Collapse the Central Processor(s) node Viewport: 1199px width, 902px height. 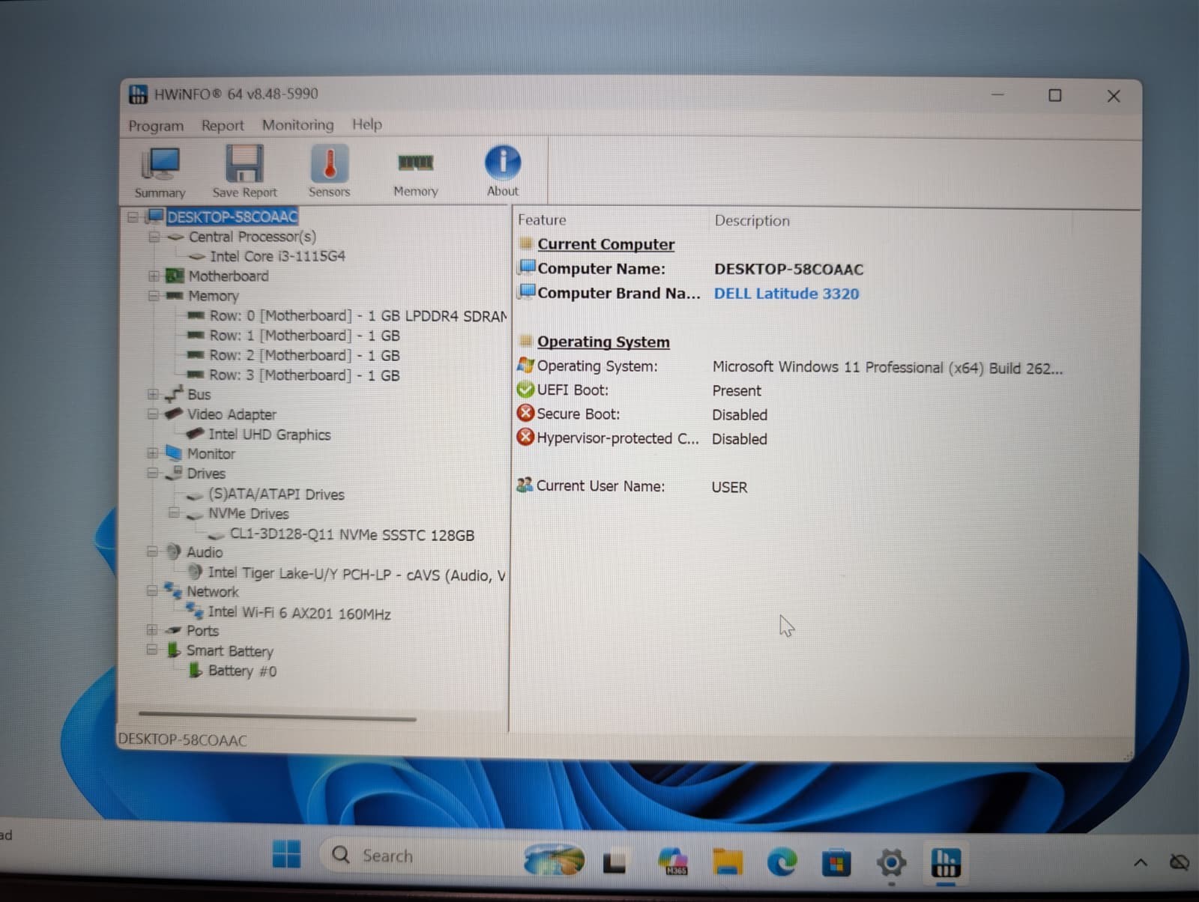click(154, 237)
